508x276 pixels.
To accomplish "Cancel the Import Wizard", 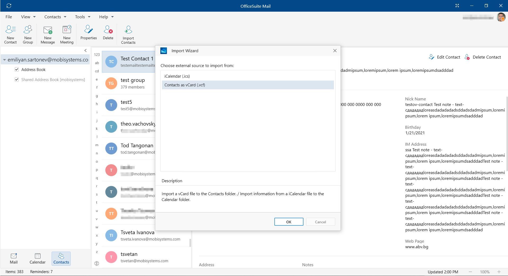I will click(320, 222).
